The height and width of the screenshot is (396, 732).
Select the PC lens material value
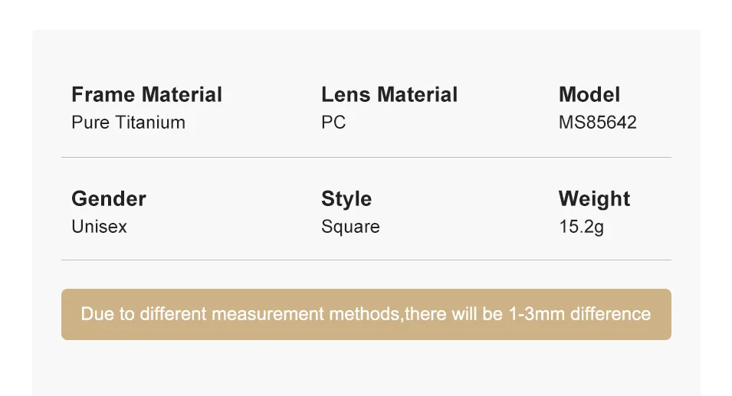click(333, 123)
